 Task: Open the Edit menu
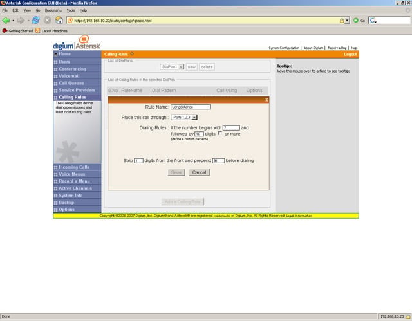point(15,10)
